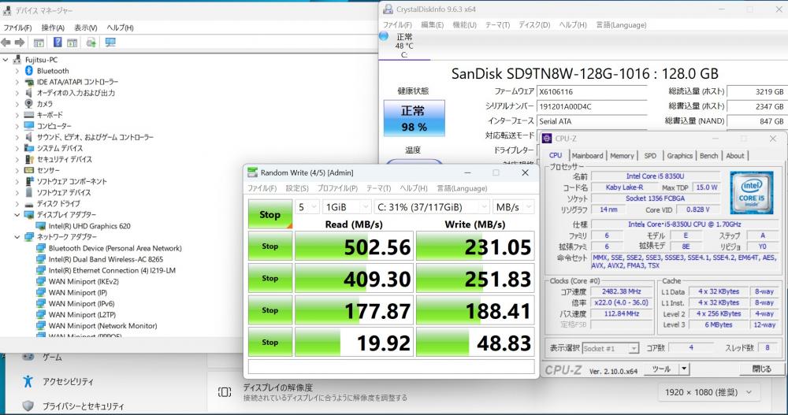The height and width of the screenshot is (415, 788).
Task: Open the 1GiB test size dropdown
Action: (x=347, y=207)
